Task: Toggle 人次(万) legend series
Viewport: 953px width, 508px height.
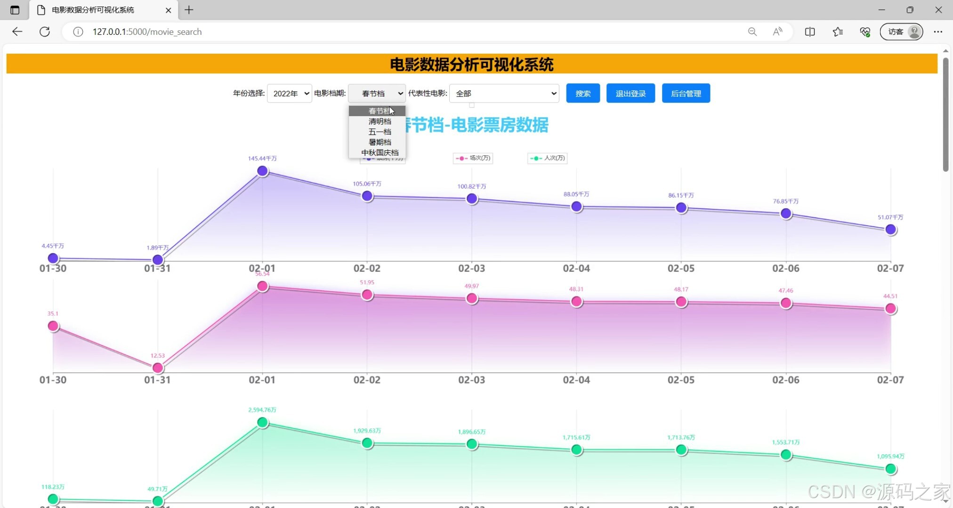Action: (x=548, y=158)
